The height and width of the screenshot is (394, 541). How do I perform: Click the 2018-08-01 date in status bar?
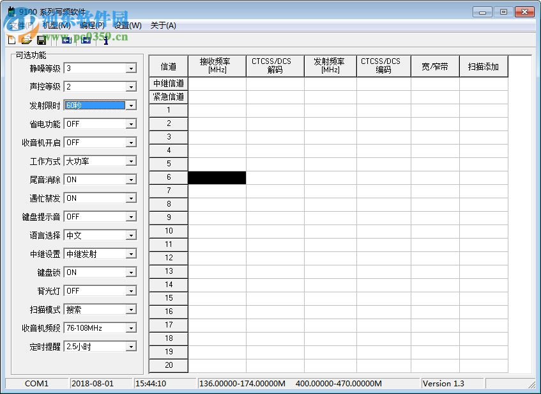click(93, 383)
